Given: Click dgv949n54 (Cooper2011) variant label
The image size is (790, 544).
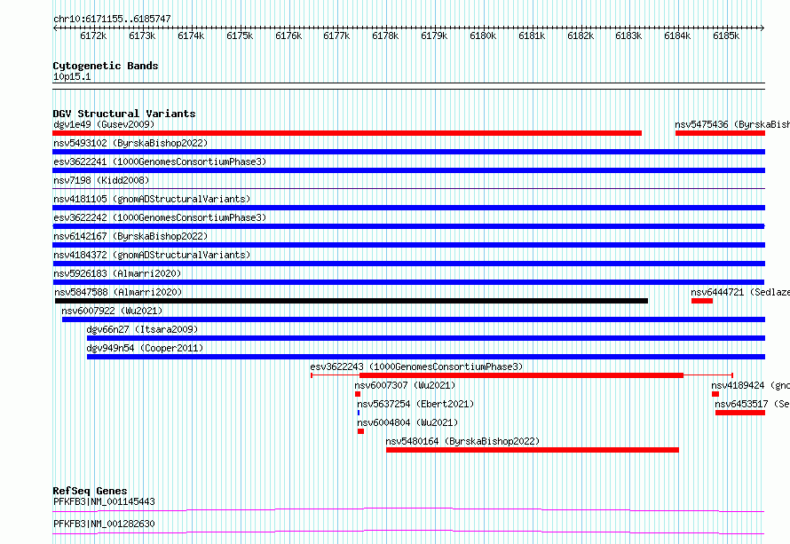Looking at the screenshot, I should pyautogui.click(x=145, y=348).
